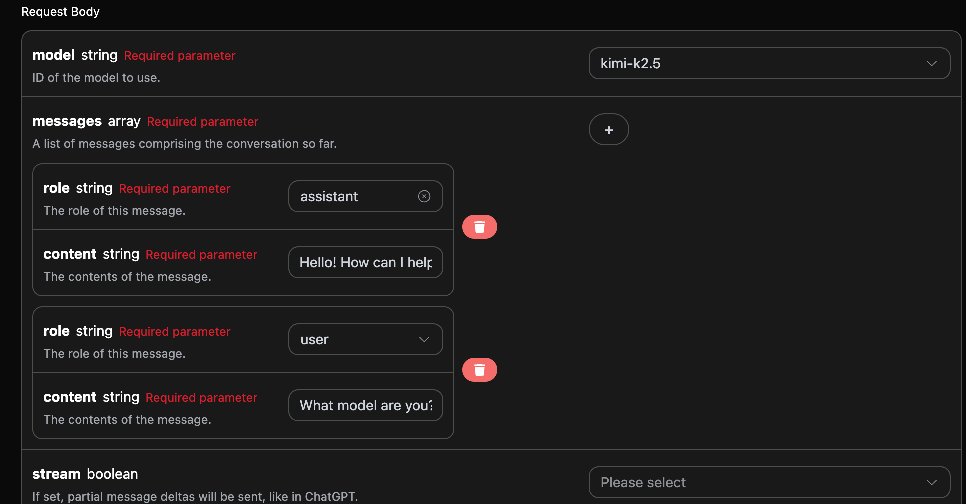Viewport: 966px width, 504px height.
Task: Click the 'ID of the model to use.' description
Action: [96, 78]
